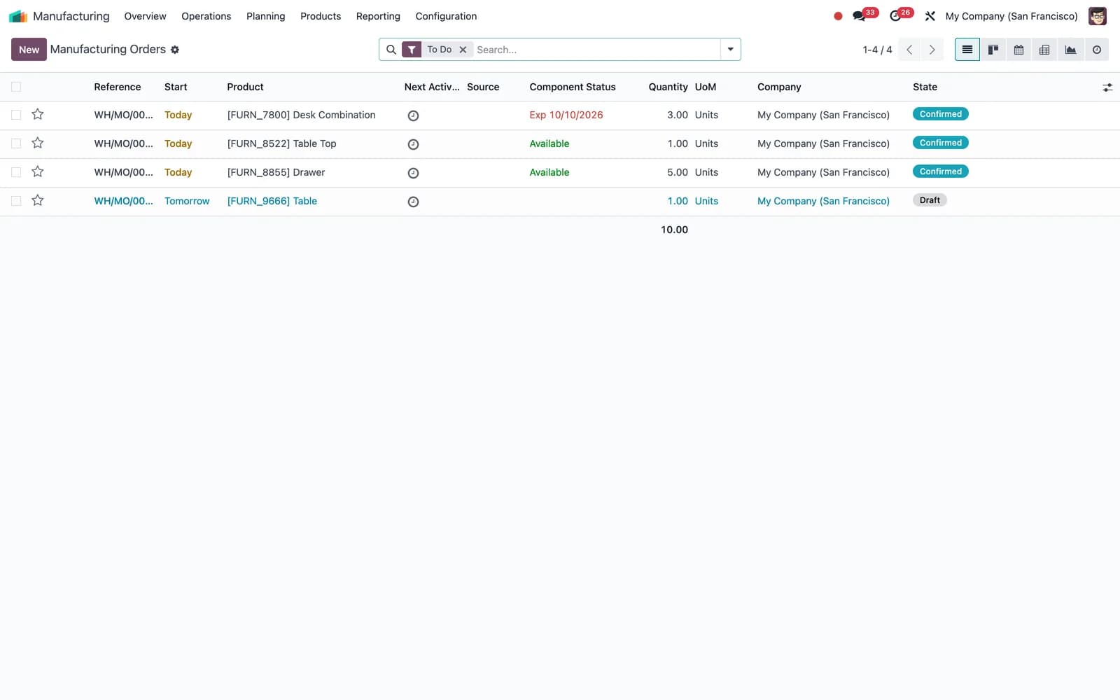Open the Manufacturing app home icon
The height and width of the screenshot is (700, 1120).
pyautogui.click(x=18, y=16)
